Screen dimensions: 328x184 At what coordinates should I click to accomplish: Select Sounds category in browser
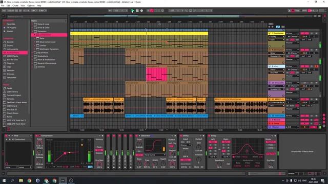coord(10,42)
